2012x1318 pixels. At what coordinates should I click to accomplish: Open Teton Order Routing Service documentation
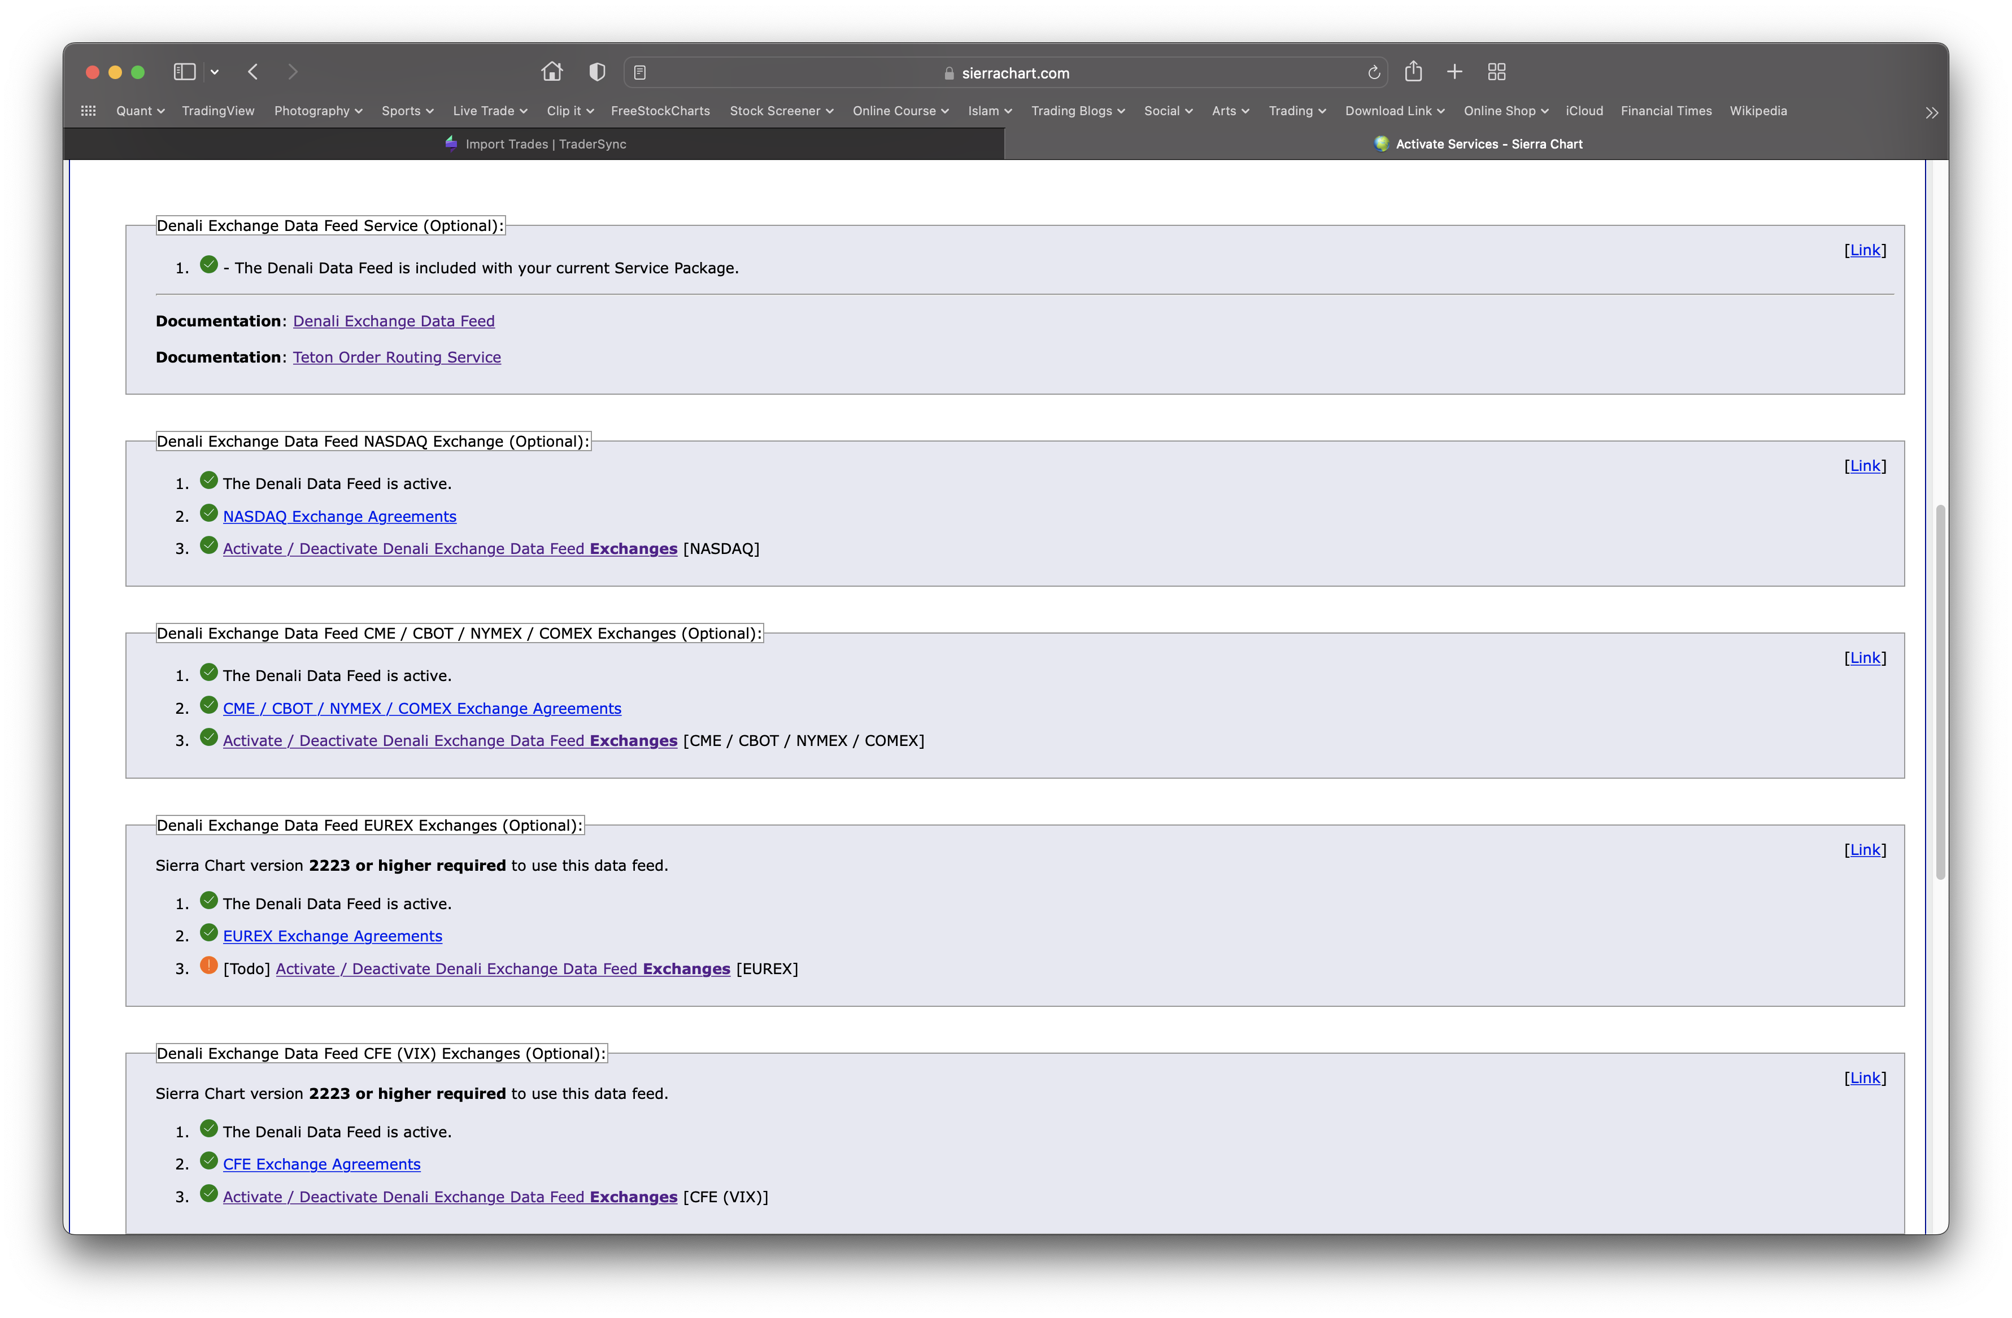coord(397,357)
